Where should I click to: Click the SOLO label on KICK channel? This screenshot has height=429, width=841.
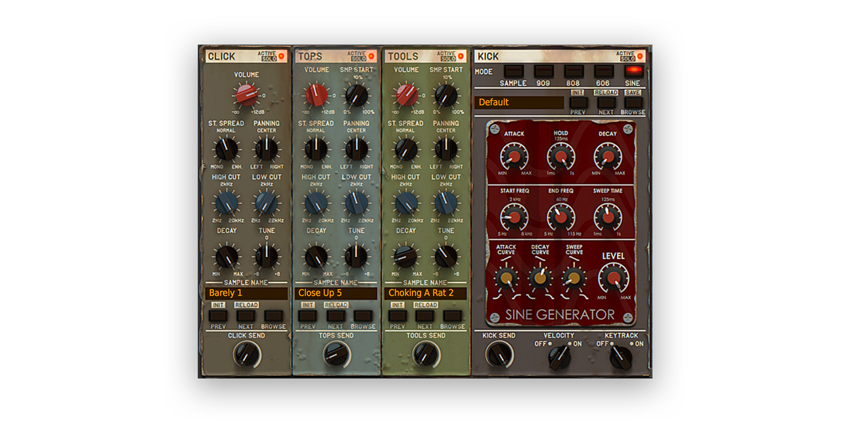tap(625, 59)
